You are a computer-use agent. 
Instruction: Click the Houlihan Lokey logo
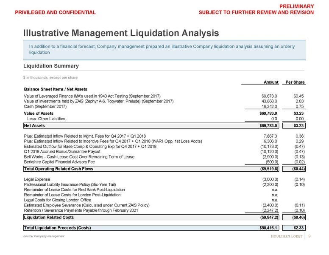[x=287, y=236]
